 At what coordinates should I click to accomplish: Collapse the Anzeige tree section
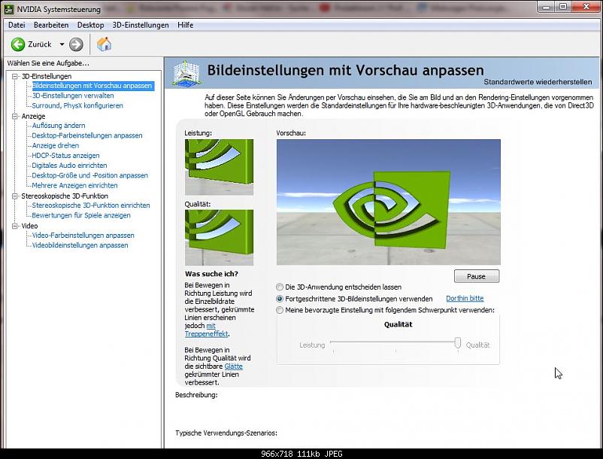[x=14, y=116]
